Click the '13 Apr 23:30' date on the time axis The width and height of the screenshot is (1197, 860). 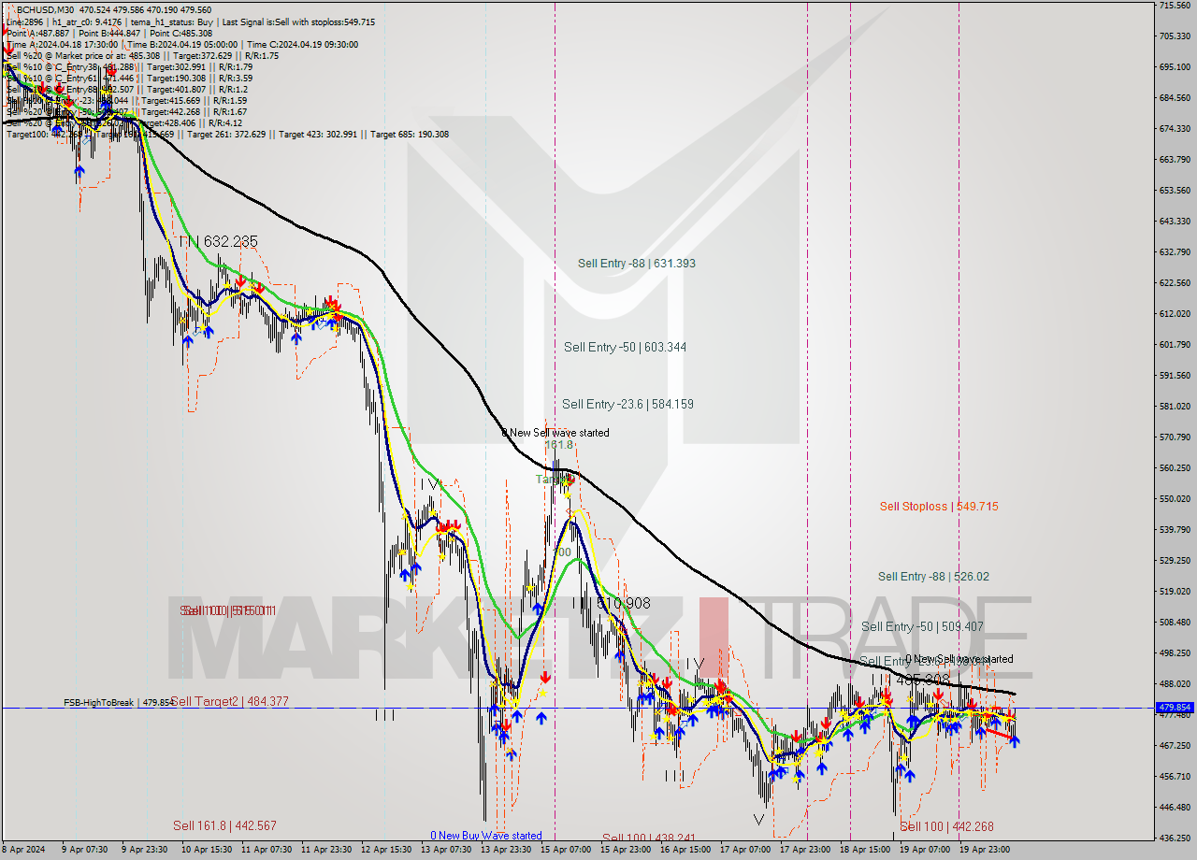click(507, 850)
